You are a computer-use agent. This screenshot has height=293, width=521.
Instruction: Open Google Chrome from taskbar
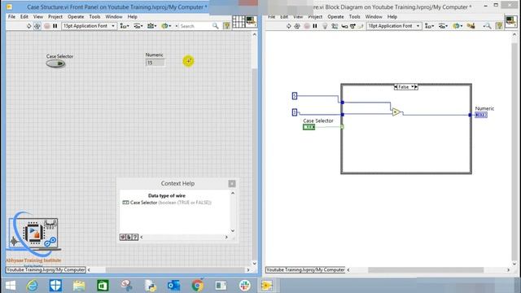coord(197,286)
